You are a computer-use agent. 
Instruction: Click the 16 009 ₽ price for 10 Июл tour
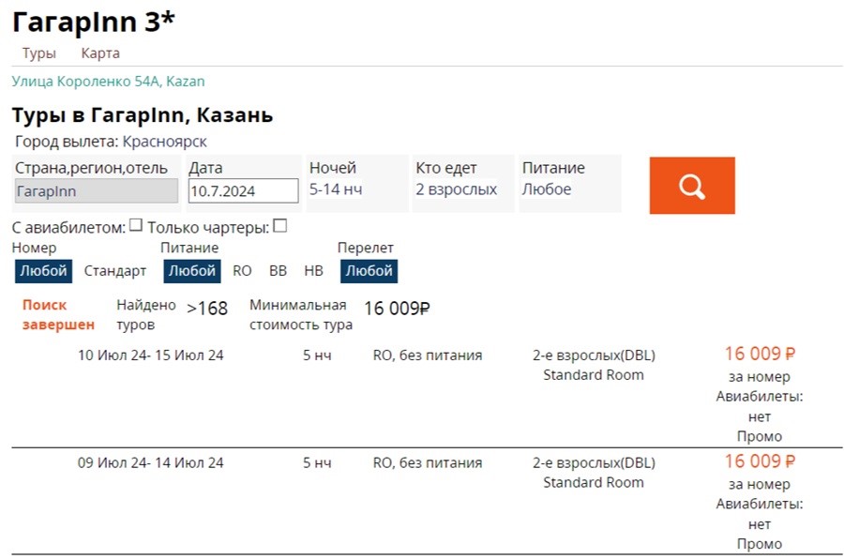(760, 355)
